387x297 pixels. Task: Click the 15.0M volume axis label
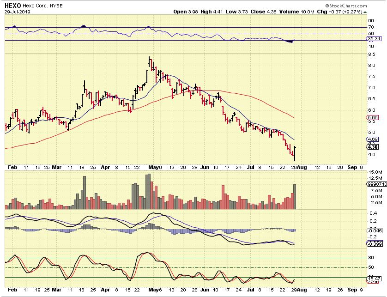[375, 172]
